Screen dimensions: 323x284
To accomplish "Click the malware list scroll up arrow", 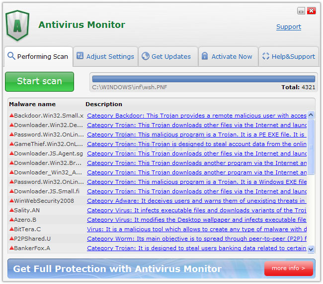I will [x=311, y=115].
